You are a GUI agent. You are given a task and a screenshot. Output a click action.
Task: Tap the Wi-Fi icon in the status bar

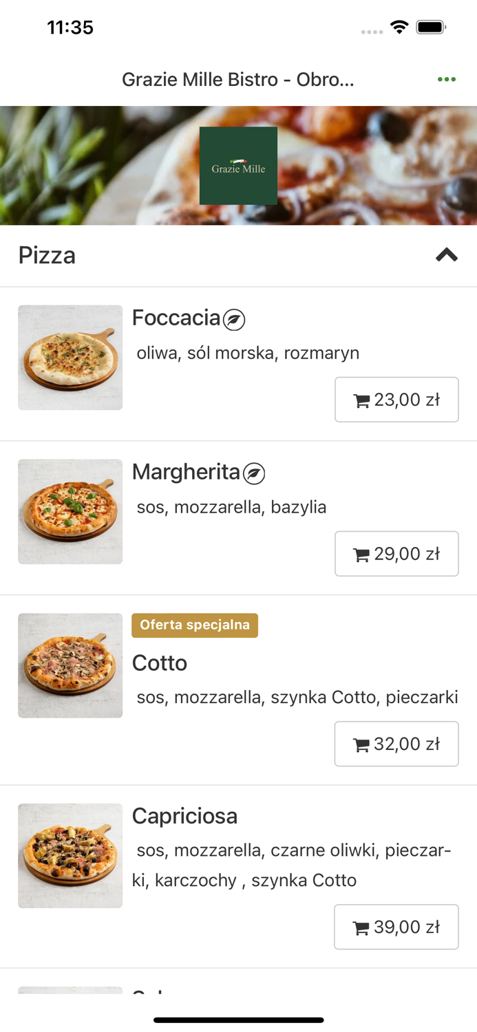(401, 28)
